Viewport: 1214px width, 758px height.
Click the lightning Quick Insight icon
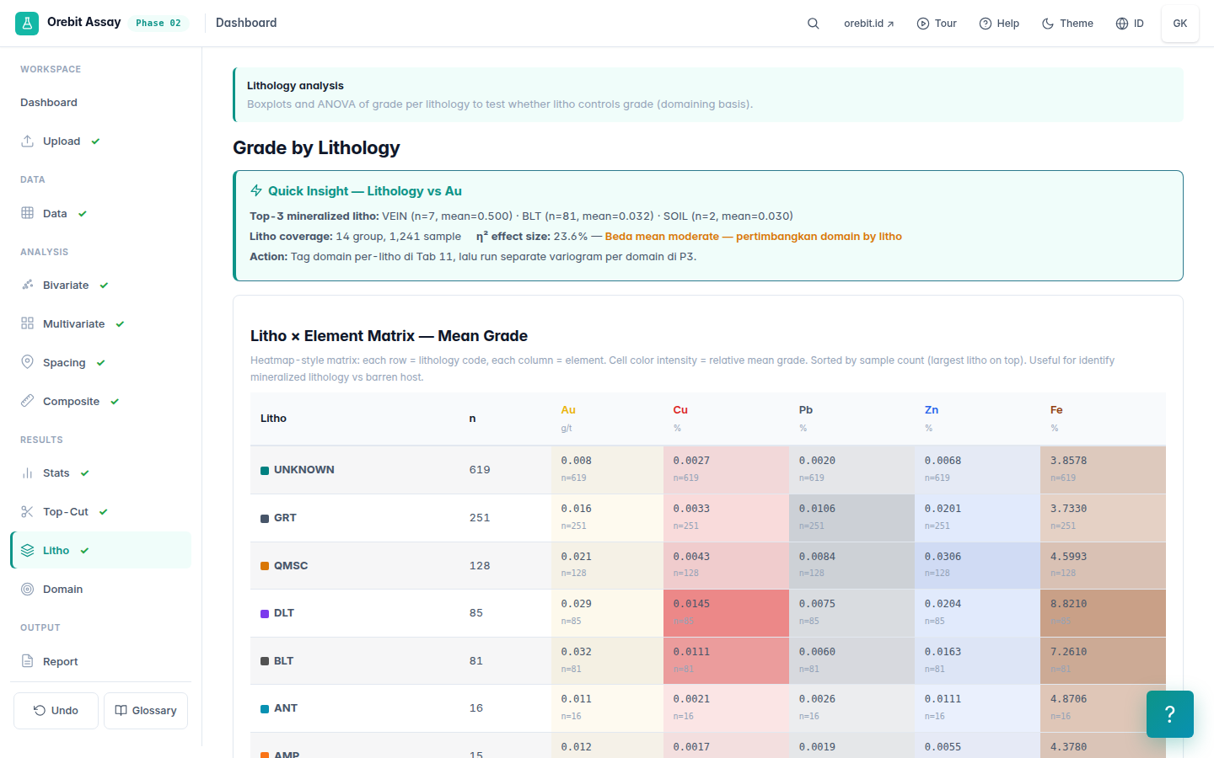(256, 190)
